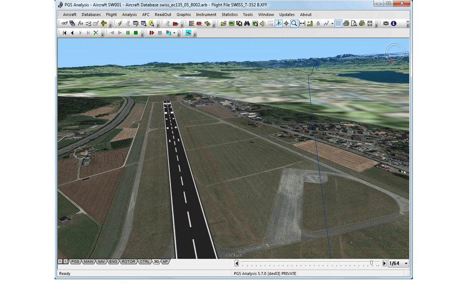Open the render mode dropdown arrow
The height and width of the screenshot is (303, 467).
(x=174, y=33)
